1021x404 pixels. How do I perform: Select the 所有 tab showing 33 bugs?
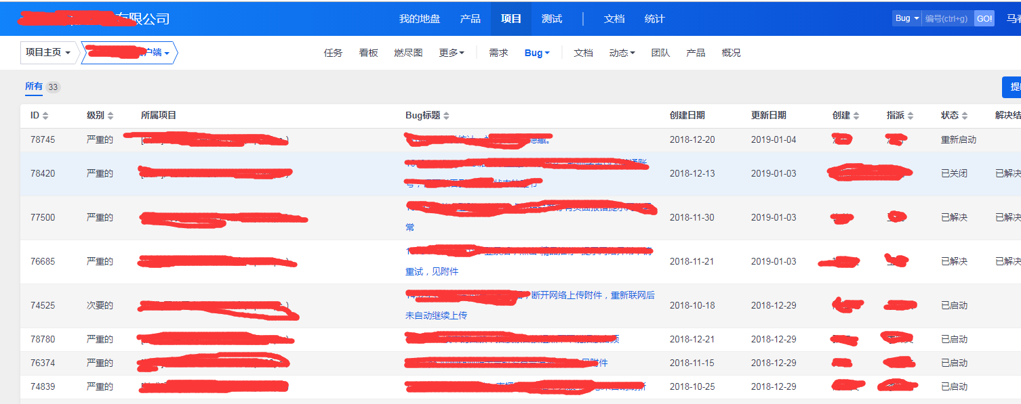pyautogui.click(x=33, y=87)
